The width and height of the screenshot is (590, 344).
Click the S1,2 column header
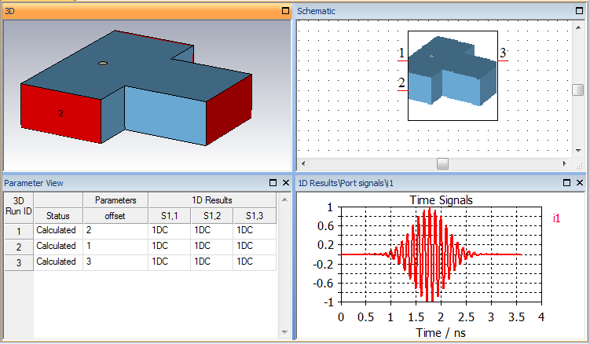[x=212, y=216]
